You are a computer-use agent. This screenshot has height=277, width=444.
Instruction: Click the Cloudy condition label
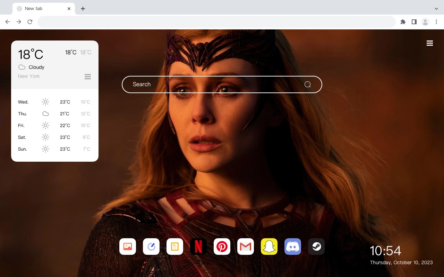[x=36, y=67]
